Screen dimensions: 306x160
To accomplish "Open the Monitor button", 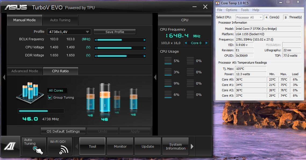I will tap(120, 146).
